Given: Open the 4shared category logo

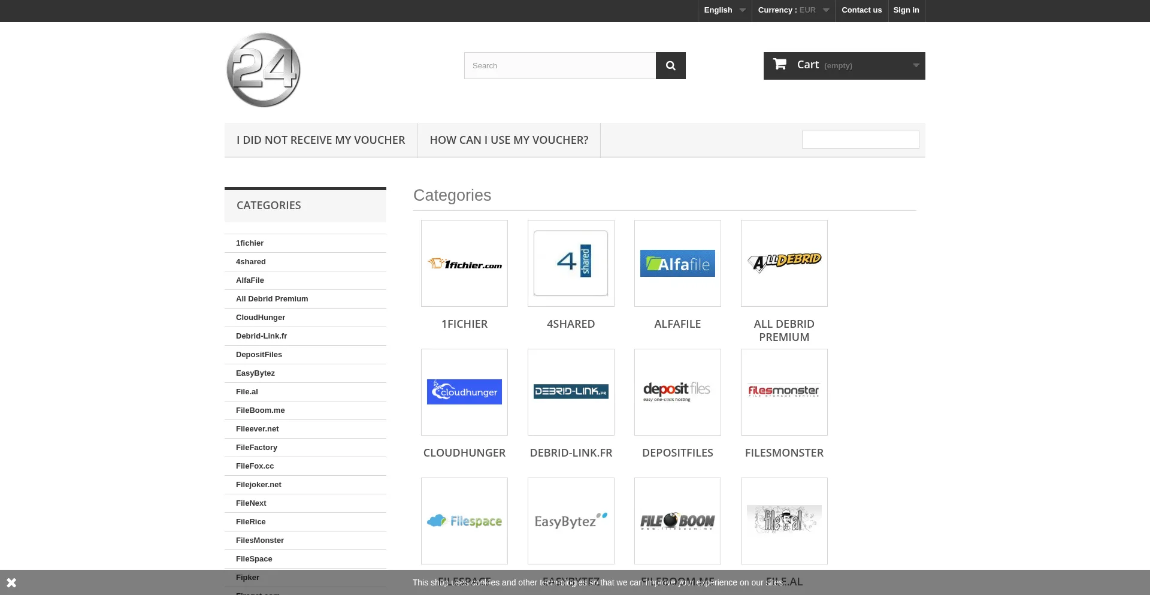Looking at the screenshot, I should tap(571, 264).
